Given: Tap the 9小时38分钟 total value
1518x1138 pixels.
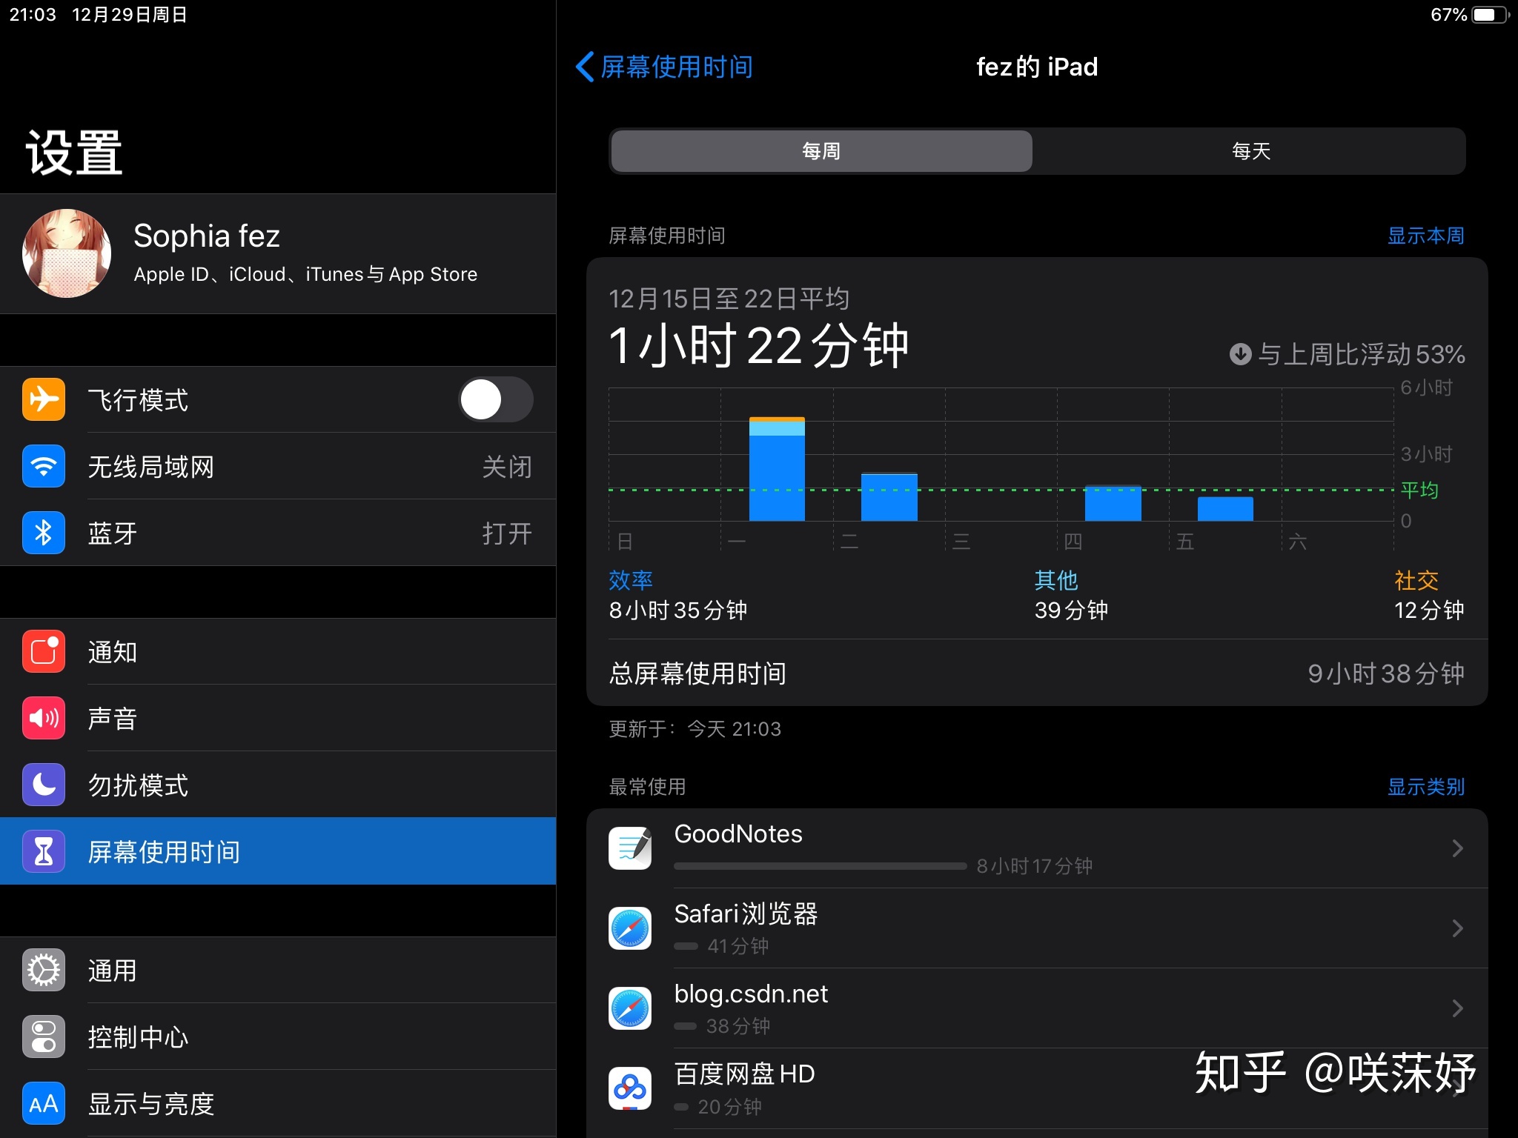Looking at the screenshot, I should (x=1386, y=673).
